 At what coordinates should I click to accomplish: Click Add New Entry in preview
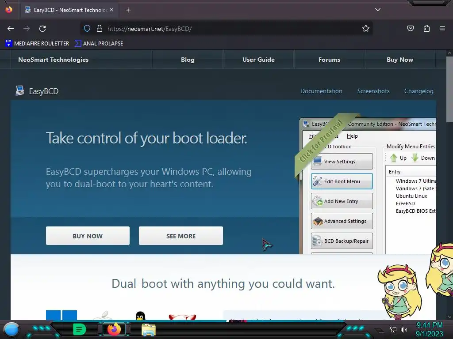click(342, 201)
